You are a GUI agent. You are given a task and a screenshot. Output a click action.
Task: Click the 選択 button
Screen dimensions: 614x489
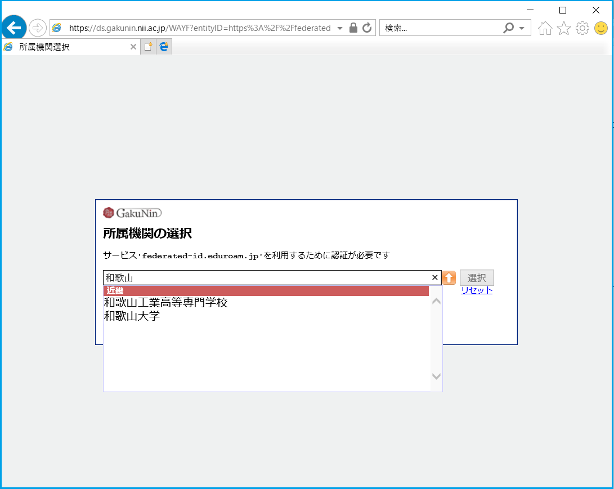click(477, 277)
